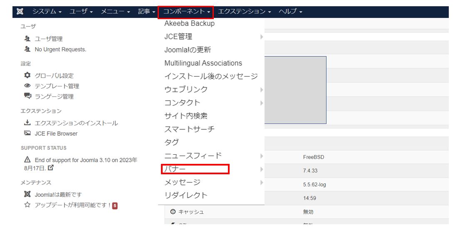Select Akeeba Backup from component menu
This screenshot has width=470, height=235.
189,23
